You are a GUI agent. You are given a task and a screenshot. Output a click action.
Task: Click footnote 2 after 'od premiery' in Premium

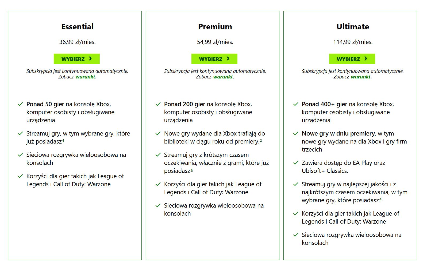coord(261,141)
